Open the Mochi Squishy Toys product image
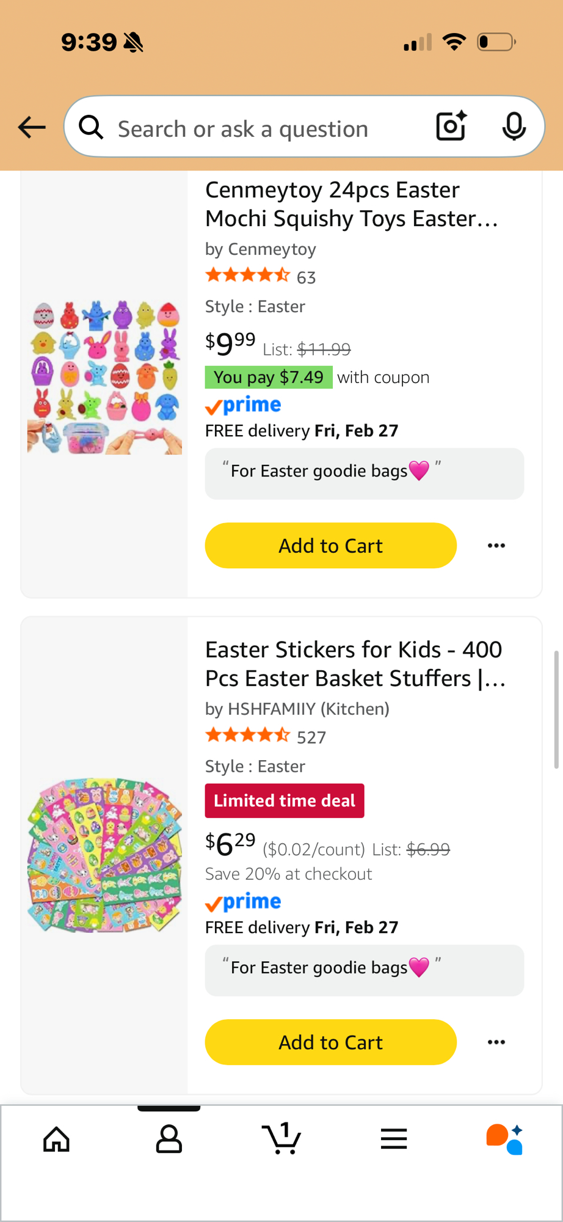Image resolution: width=563 pixels, height=1222 pixels. click(x=104, y=377)
